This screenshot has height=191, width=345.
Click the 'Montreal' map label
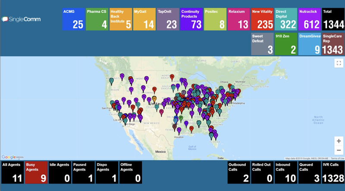click(x=240, y=81)
